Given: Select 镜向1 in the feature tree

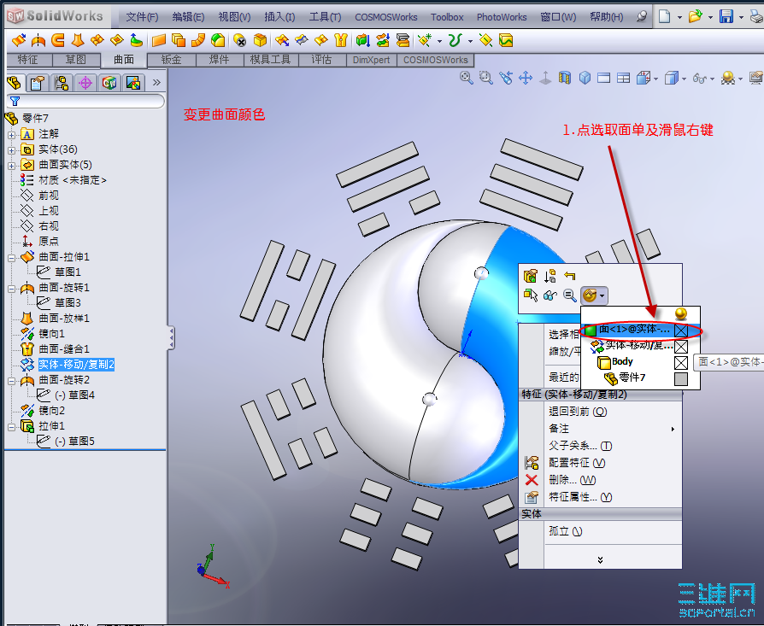Looking at the screenshot, I should pos(51,333).
